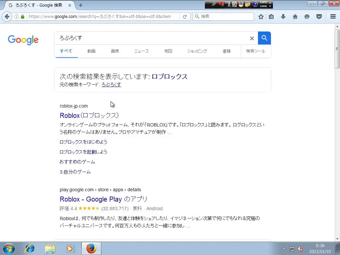This screenshot has height=255, width=340.
Task: Submit search with the blue magnifier button
Action: point(264,38)
